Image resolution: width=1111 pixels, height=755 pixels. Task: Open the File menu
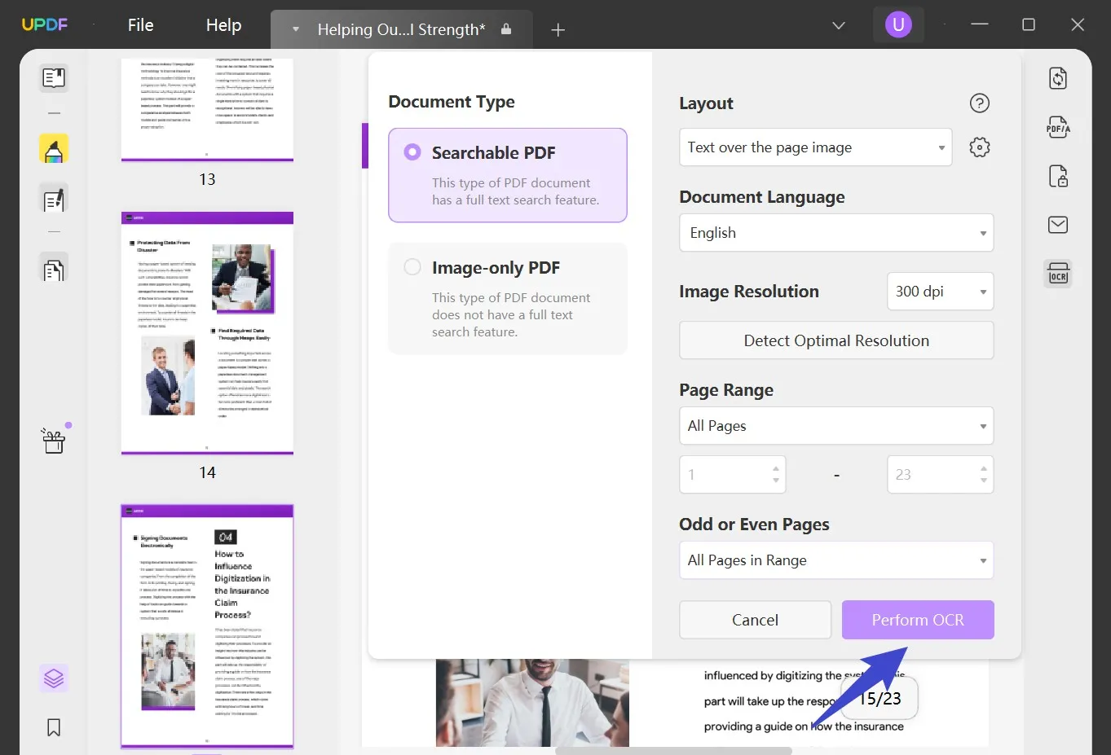(x=140, y=24)
